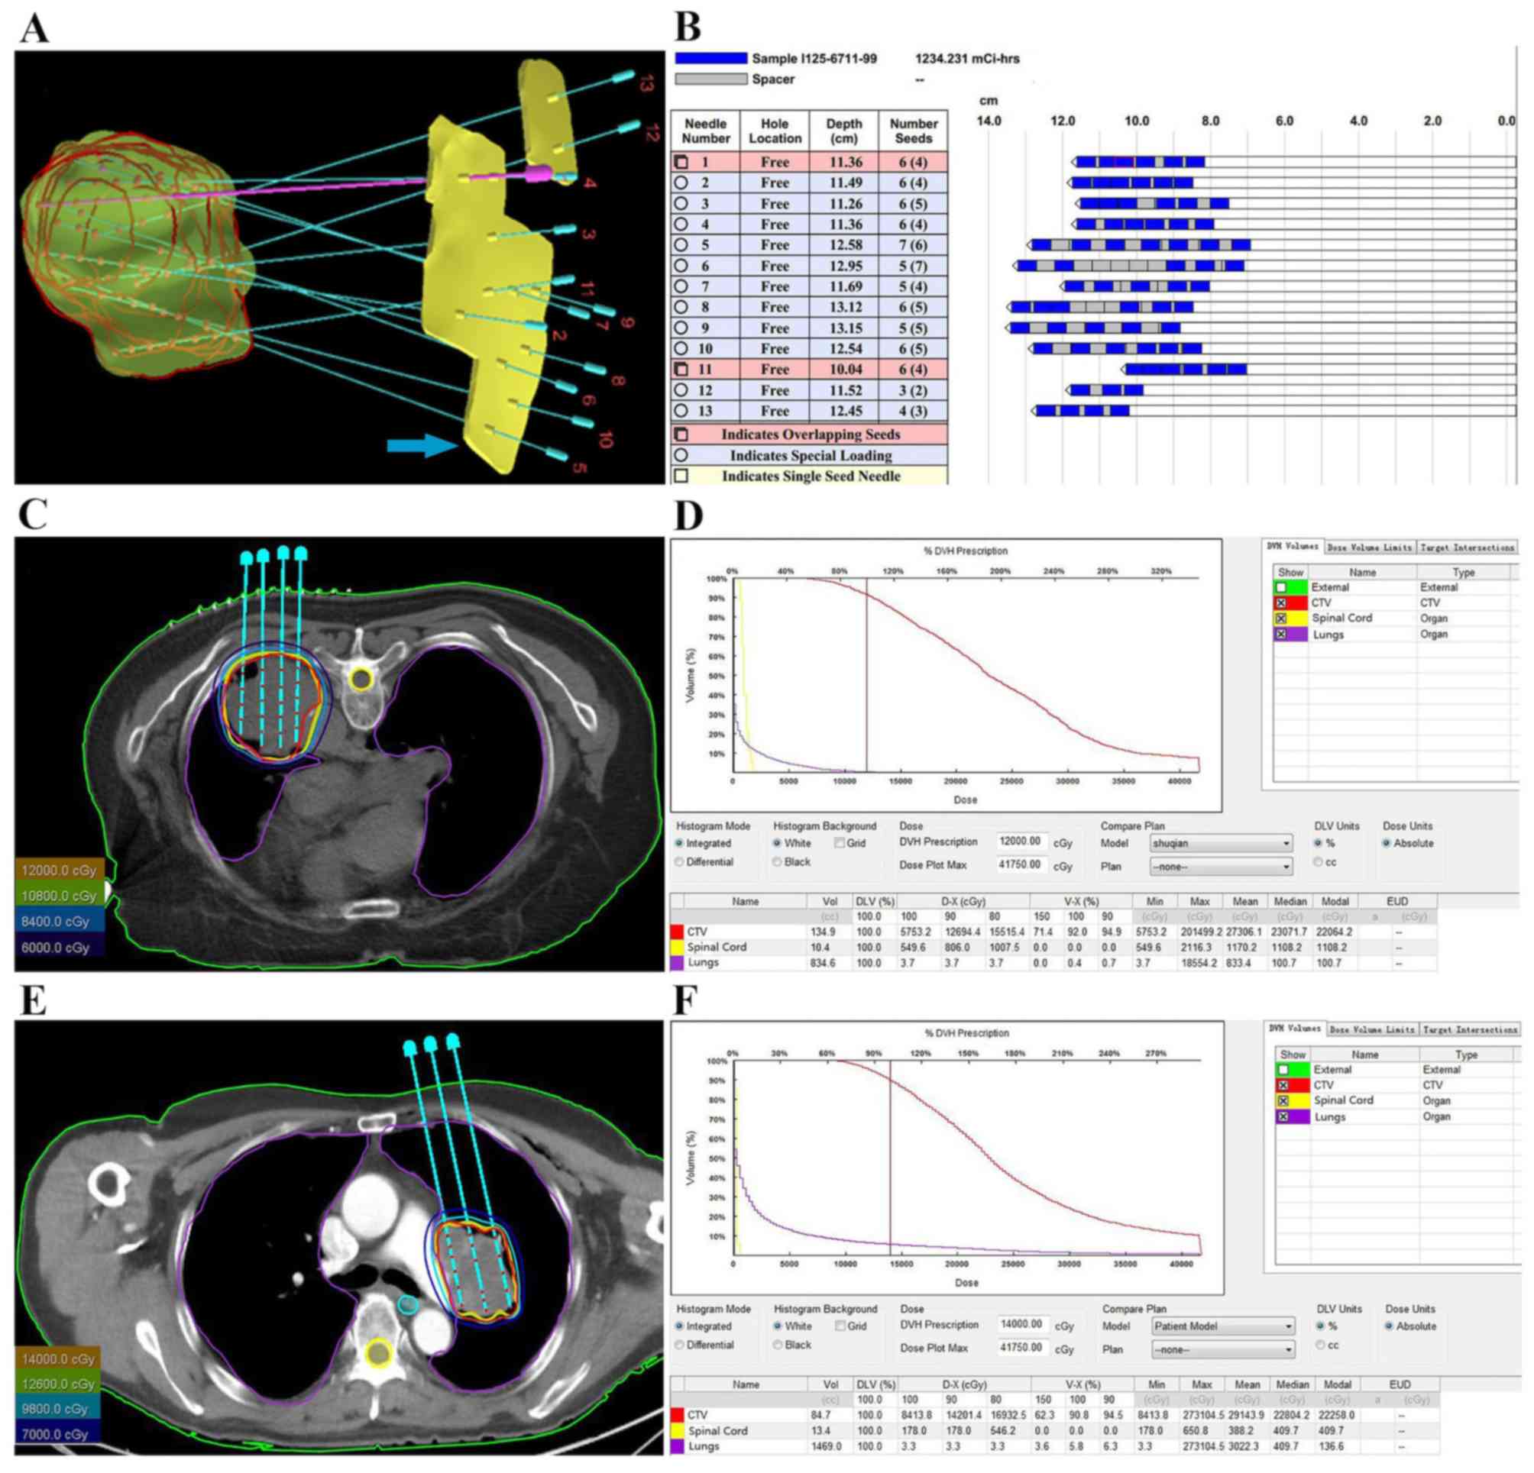This screenshot has width=1534, height=1473.
Task: Switch to upper Dose Volume Limits tab
Action: [x=1369, y=548]
